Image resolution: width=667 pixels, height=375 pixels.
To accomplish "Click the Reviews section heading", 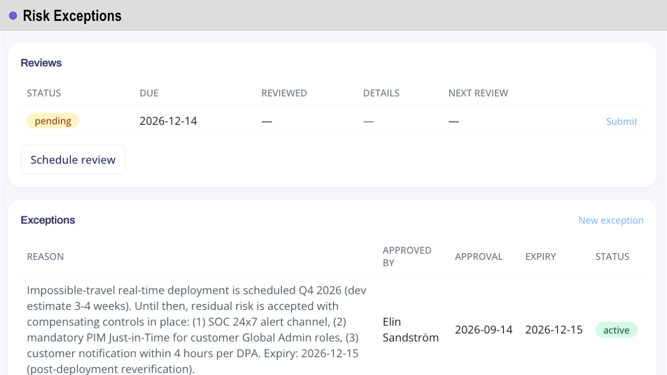I will click(x=41, y=63).
